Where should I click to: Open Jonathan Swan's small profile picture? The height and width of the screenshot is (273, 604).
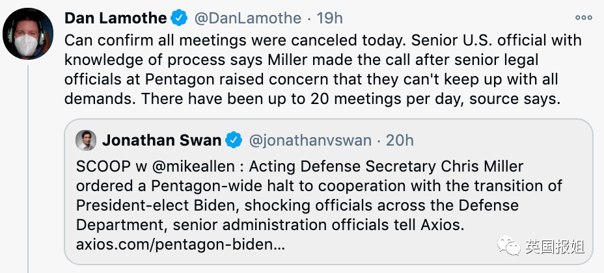[85, 140]
